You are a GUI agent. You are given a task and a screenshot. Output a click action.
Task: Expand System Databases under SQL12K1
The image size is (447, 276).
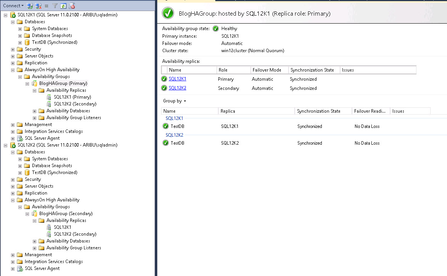click(20, 28)
